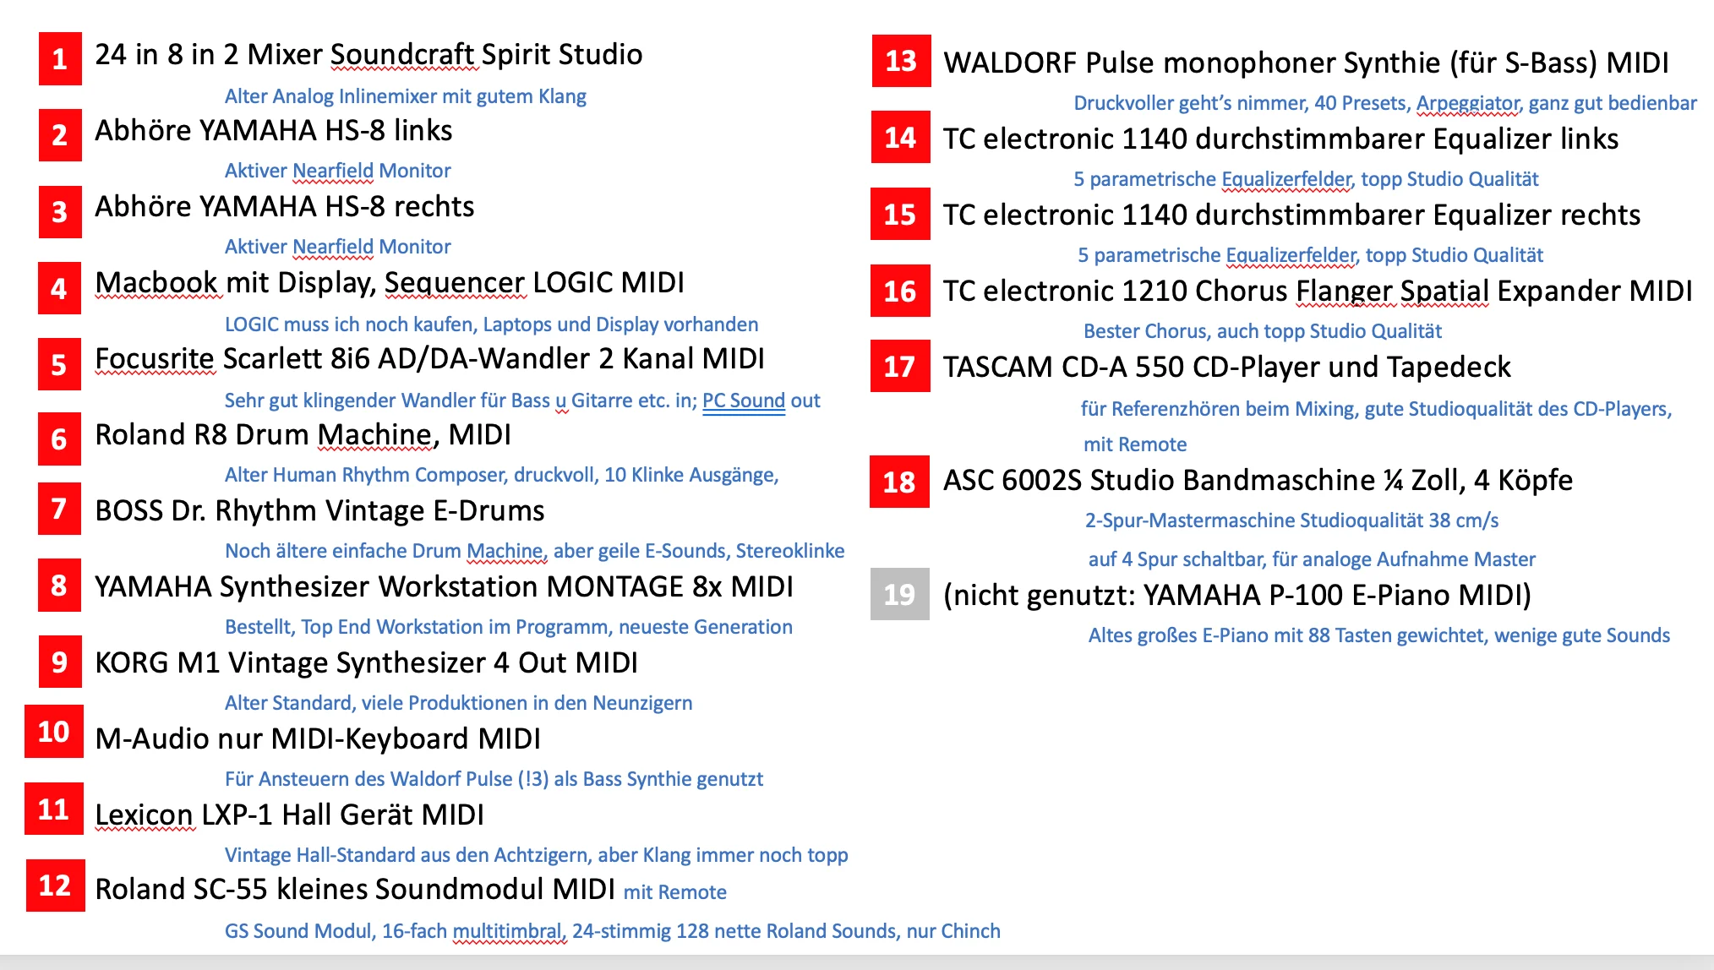Select the red number 13 Waldorf badge

[x=901, y=61]
